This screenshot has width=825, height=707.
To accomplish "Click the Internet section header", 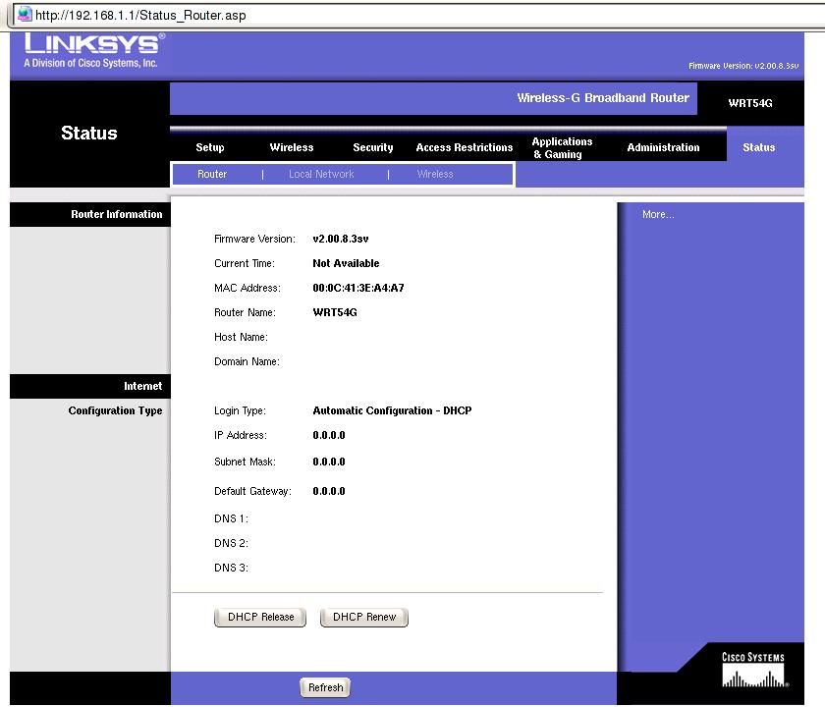I will pyautogui.click(x=142, y=386).
